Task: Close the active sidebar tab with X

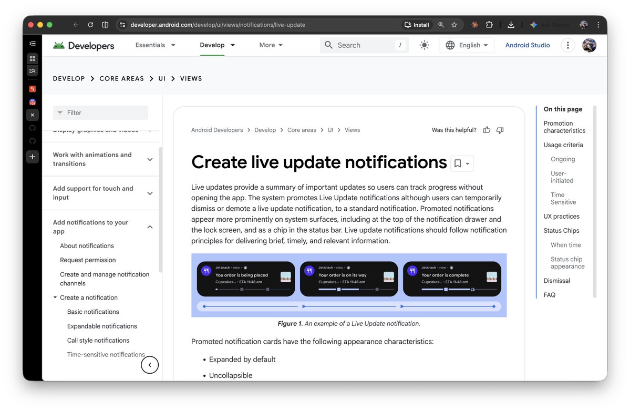Action: tap(33, 115)
